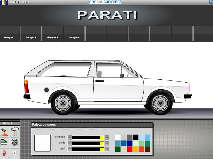Image resolution: width=213 pixels, height=159 pixels.
Task: Pick the pale sky blue swatch
Action: point(141,137)
